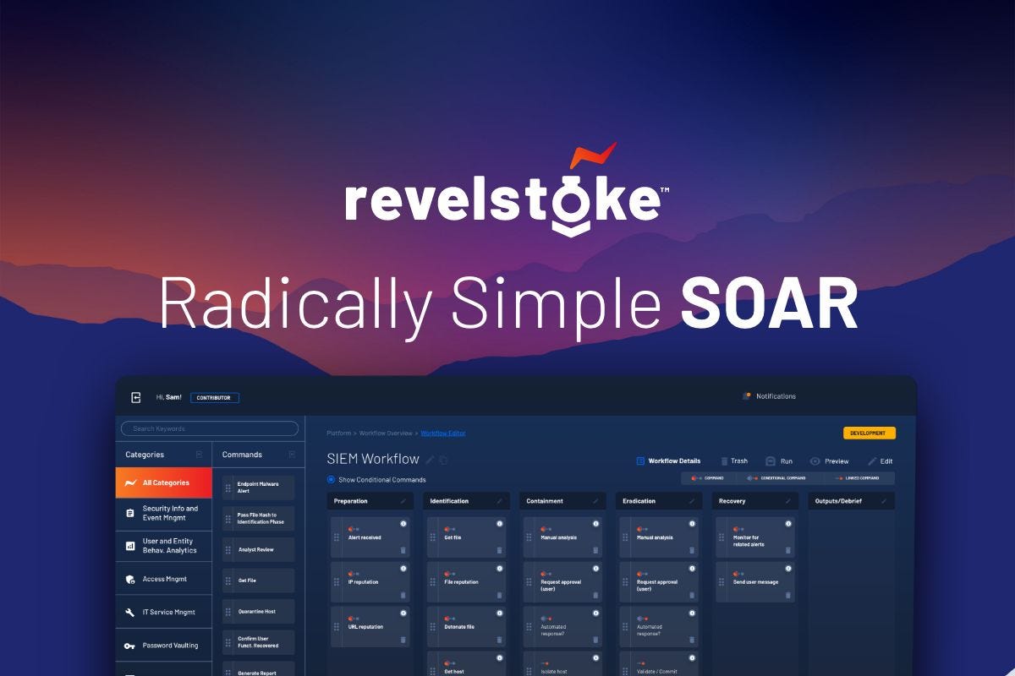The width and height of the screenshot is (1015, 676).
Task: Go to Workflow Overview breadcrumb
Action: click(386, 433)
